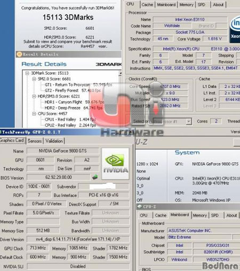Click the Shader clock value 1782 MHz
The width and height of the screenshot is (240, 271).
pyautogui.click(x=118, y=248)
